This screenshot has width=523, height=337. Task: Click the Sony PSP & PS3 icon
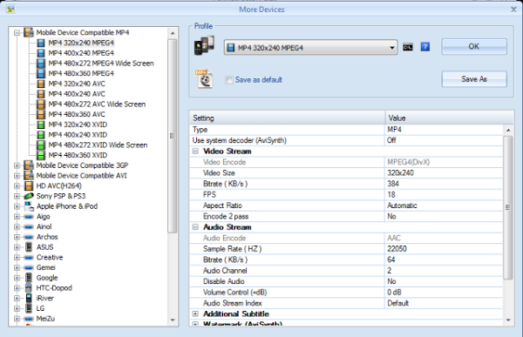[29, 196]
